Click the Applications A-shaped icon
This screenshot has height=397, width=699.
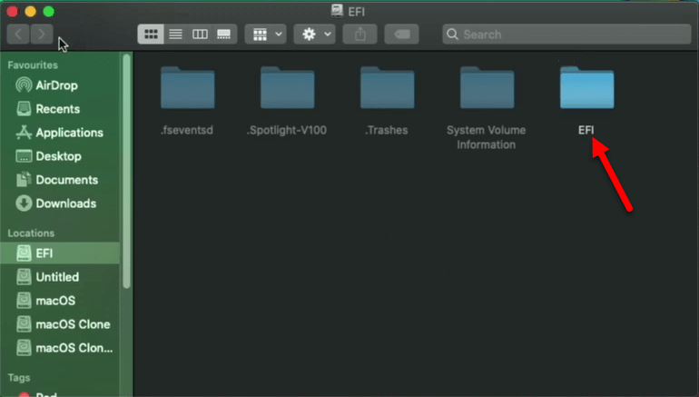(x=24, y=132)
